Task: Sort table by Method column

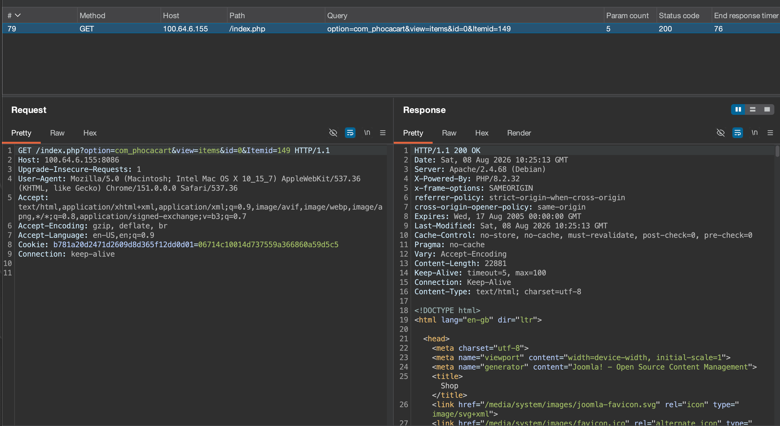Action: [119, 15]
